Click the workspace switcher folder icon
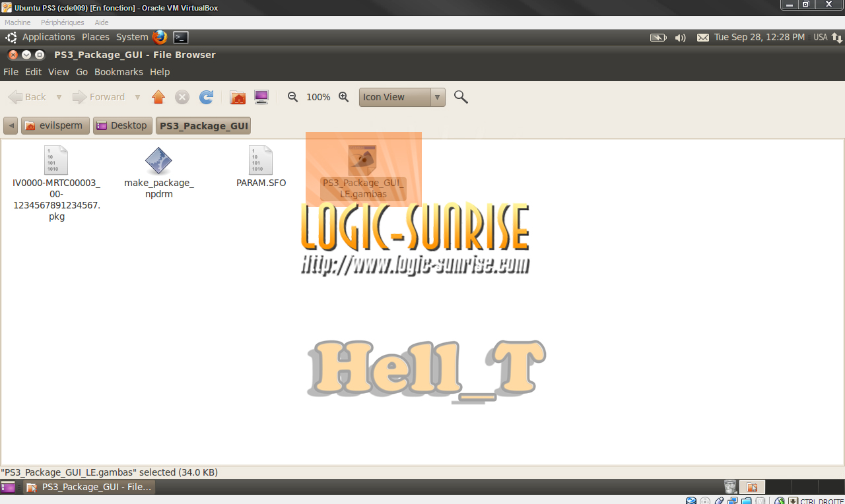Image resolution: width=845 pixels, height=504 pixels. click(752, 487)
